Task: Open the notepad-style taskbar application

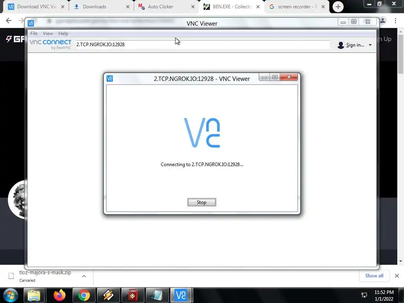Action: coord(157,295)
